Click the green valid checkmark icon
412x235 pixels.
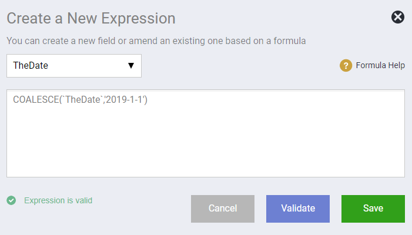pos(11,200)
